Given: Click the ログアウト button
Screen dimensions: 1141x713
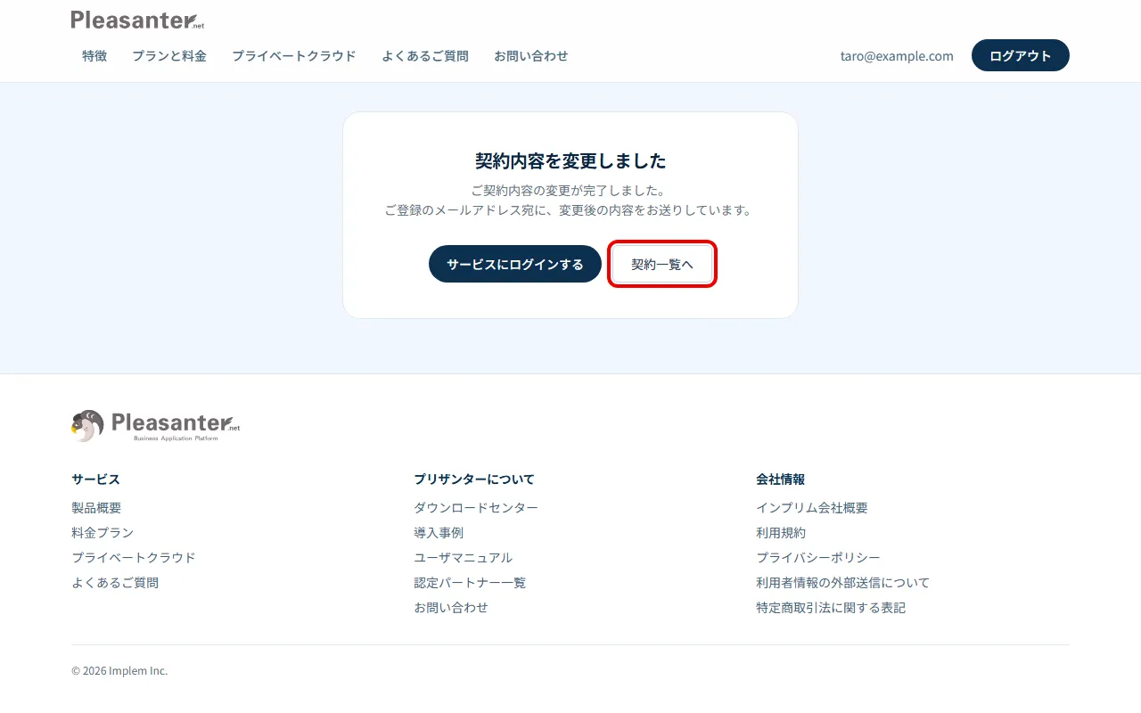Looking at the screenshot, I should 1021,55.
